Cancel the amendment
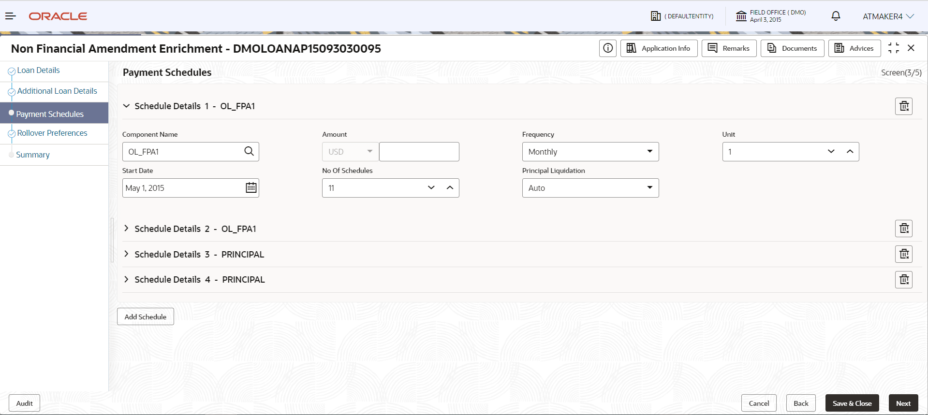This screenshot has height=415, width=928. [759, 403]
